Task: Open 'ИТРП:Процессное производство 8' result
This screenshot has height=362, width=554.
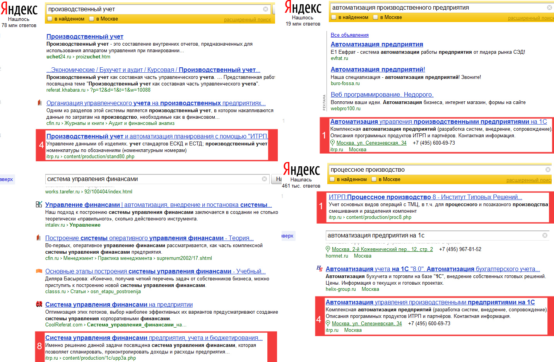Action: (426, 197)
